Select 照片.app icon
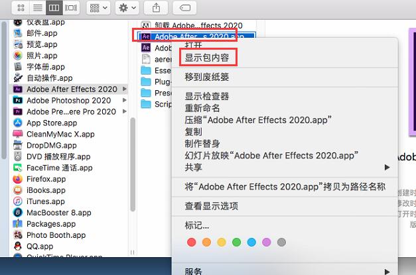Image resolution: width=416 pixels, height=275 pixels. tap(17, 56)
